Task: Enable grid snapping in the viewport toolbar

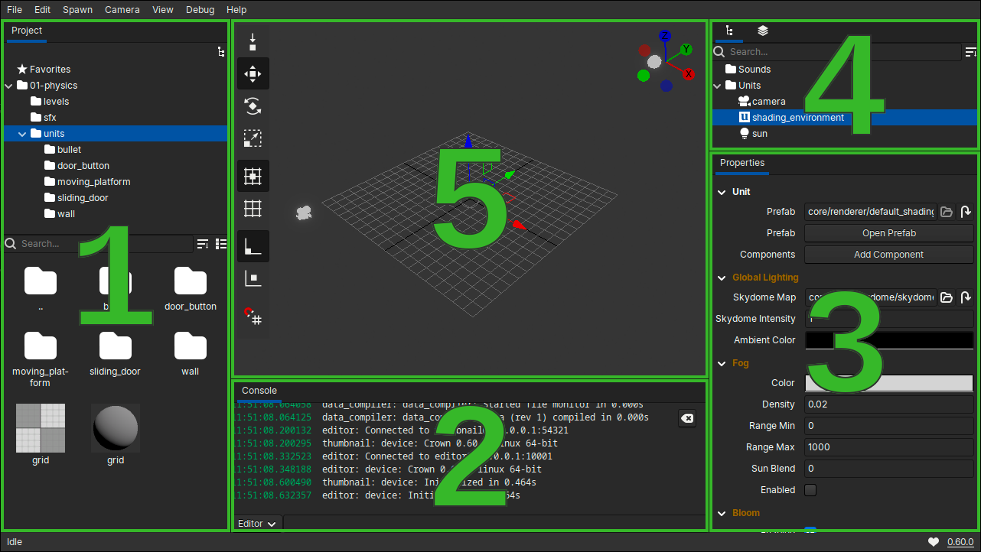Action: 253,176
